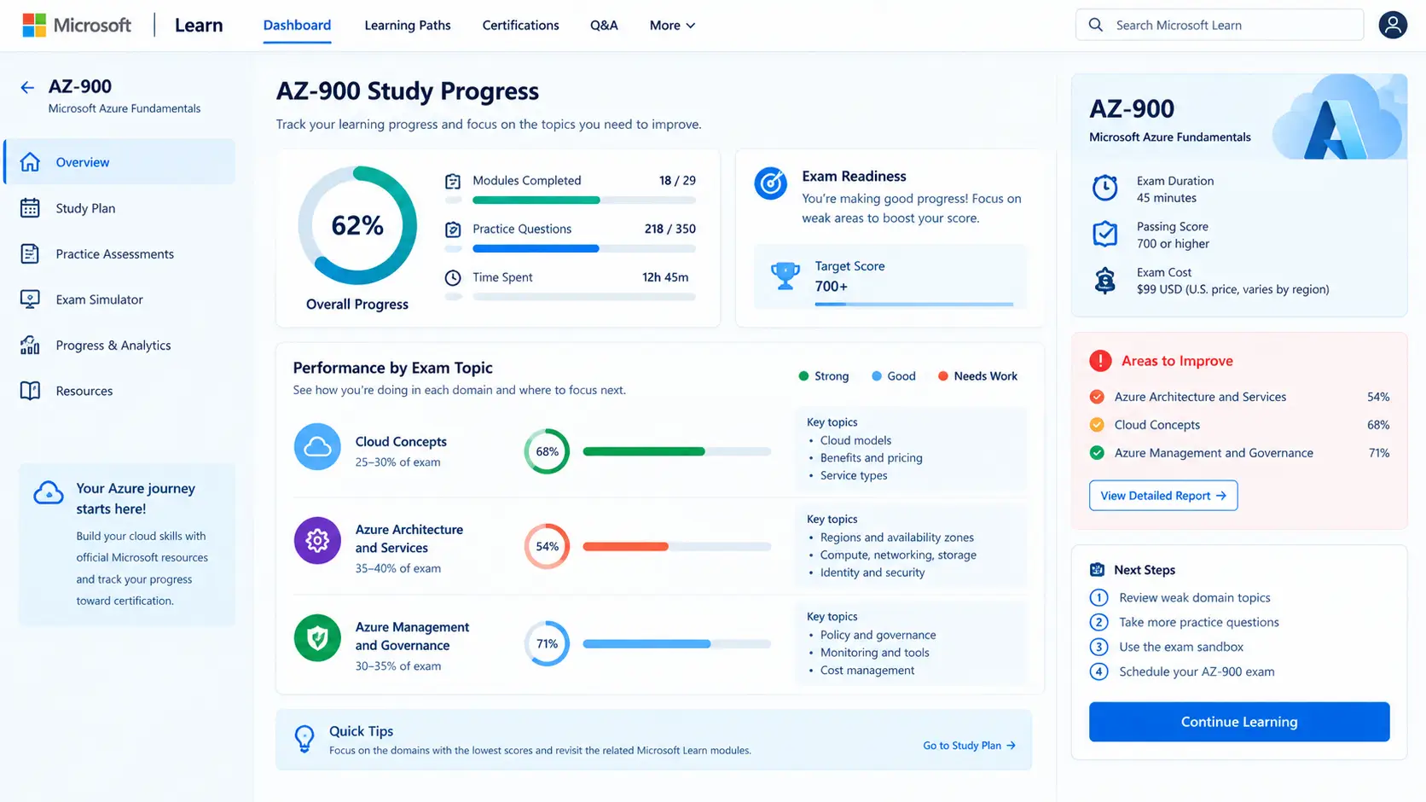The image size is (1426, 802).
Task: Click the Azure Management shield icon
Action: pyautogui.click(x=317, y=638)
